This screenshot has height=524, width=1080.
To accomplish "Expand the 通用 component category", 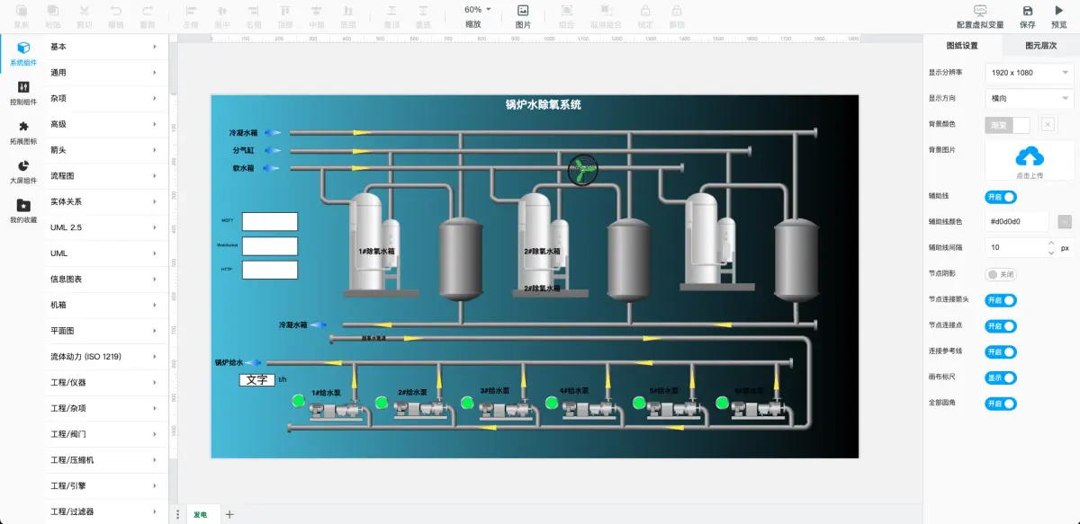I will click(x=104, y=73).
